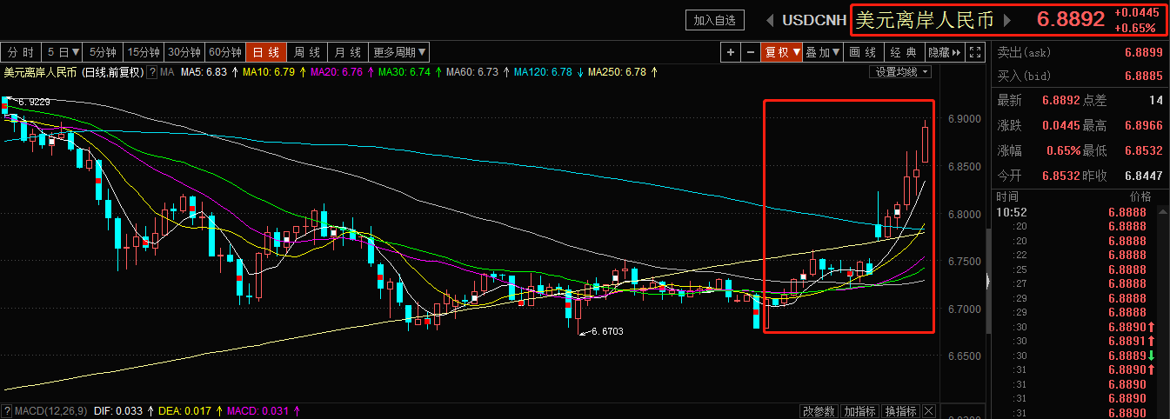Open the 叠加 overlay dropdown

pos(822,52)
